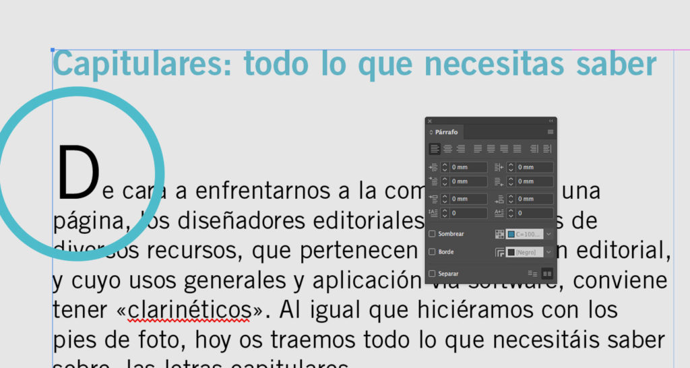The width and height of the screenshot is (690, 368).
Task: Click the word 'necesitáis' in the paragraph
Action: tap(546, 340)
